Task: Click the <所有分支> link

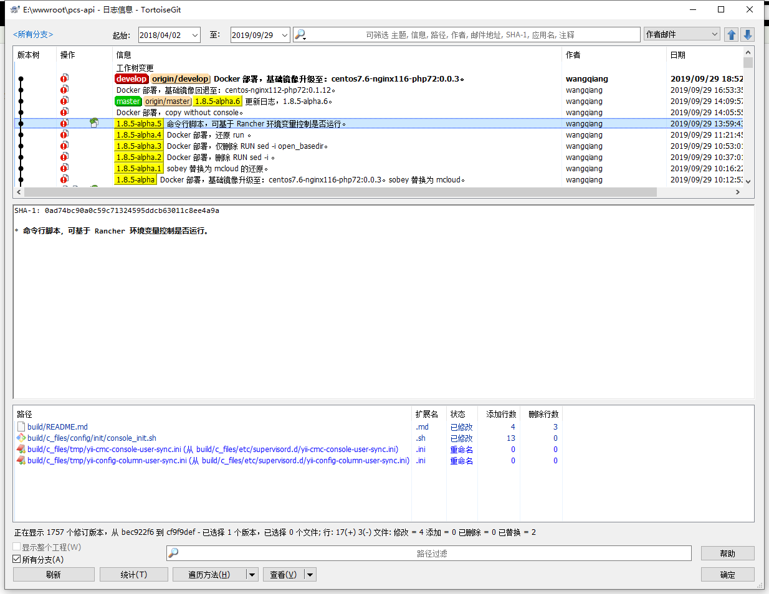Action: coord(33,34)
